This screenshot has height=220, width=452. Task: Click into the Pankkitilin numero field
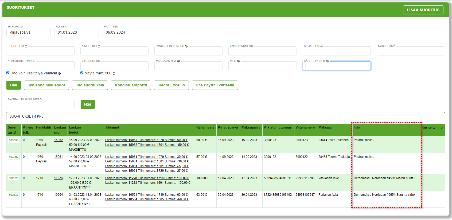click(189, 51)
